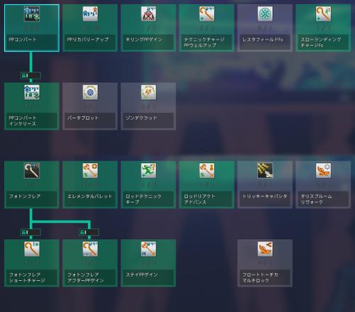Click the バータブロット skill icon
Viewport: 355px width, 312px height.
click(90, 92)
